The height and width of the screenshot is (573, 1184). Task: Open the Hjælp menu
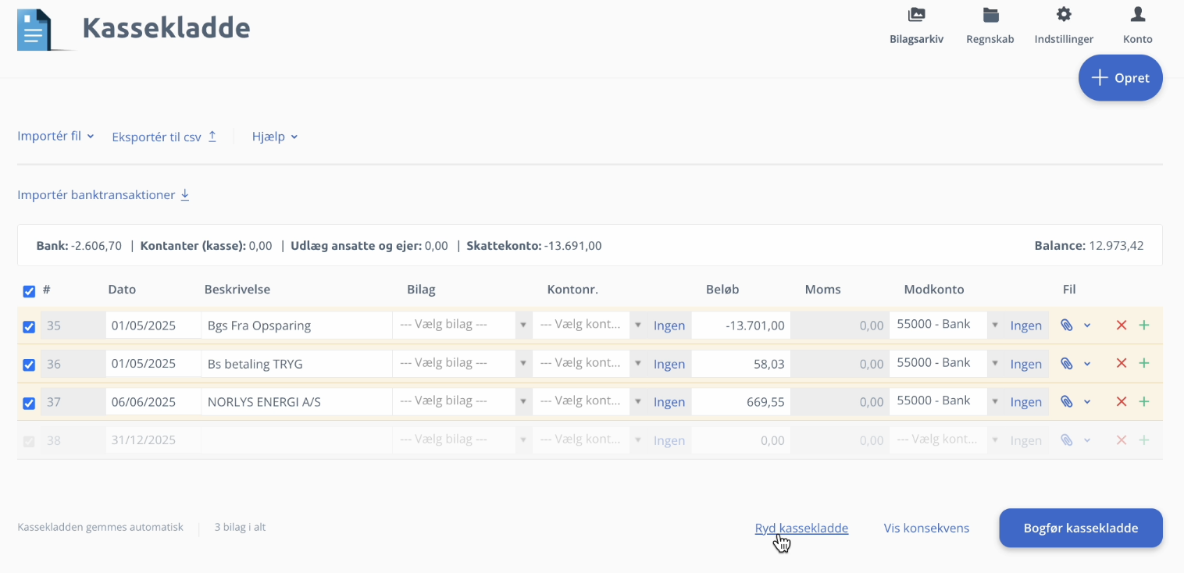(275, 137)
